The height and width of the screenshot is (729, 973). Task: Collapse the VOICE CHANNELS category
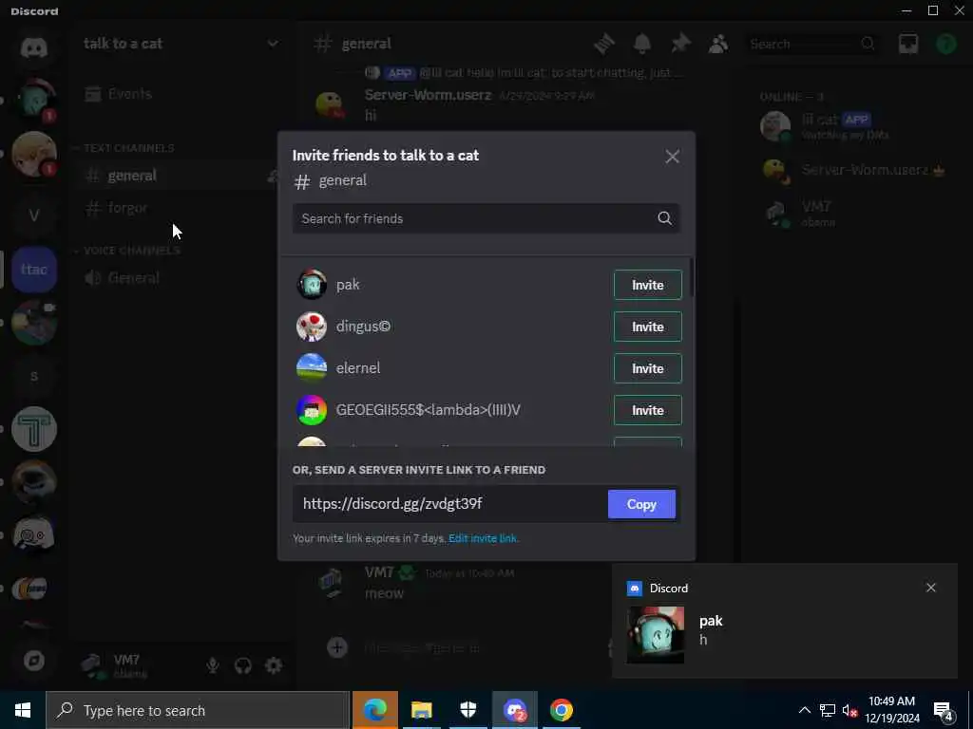[128, 251]
